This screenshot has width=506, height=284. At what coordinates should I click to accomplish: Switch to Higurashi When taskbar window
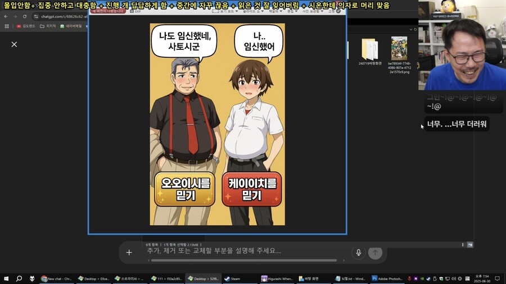tap(278, 278)
